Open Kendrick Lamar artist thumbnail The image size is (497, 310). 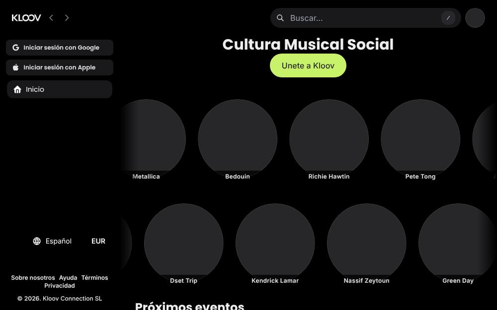click(x=275, y=244)
